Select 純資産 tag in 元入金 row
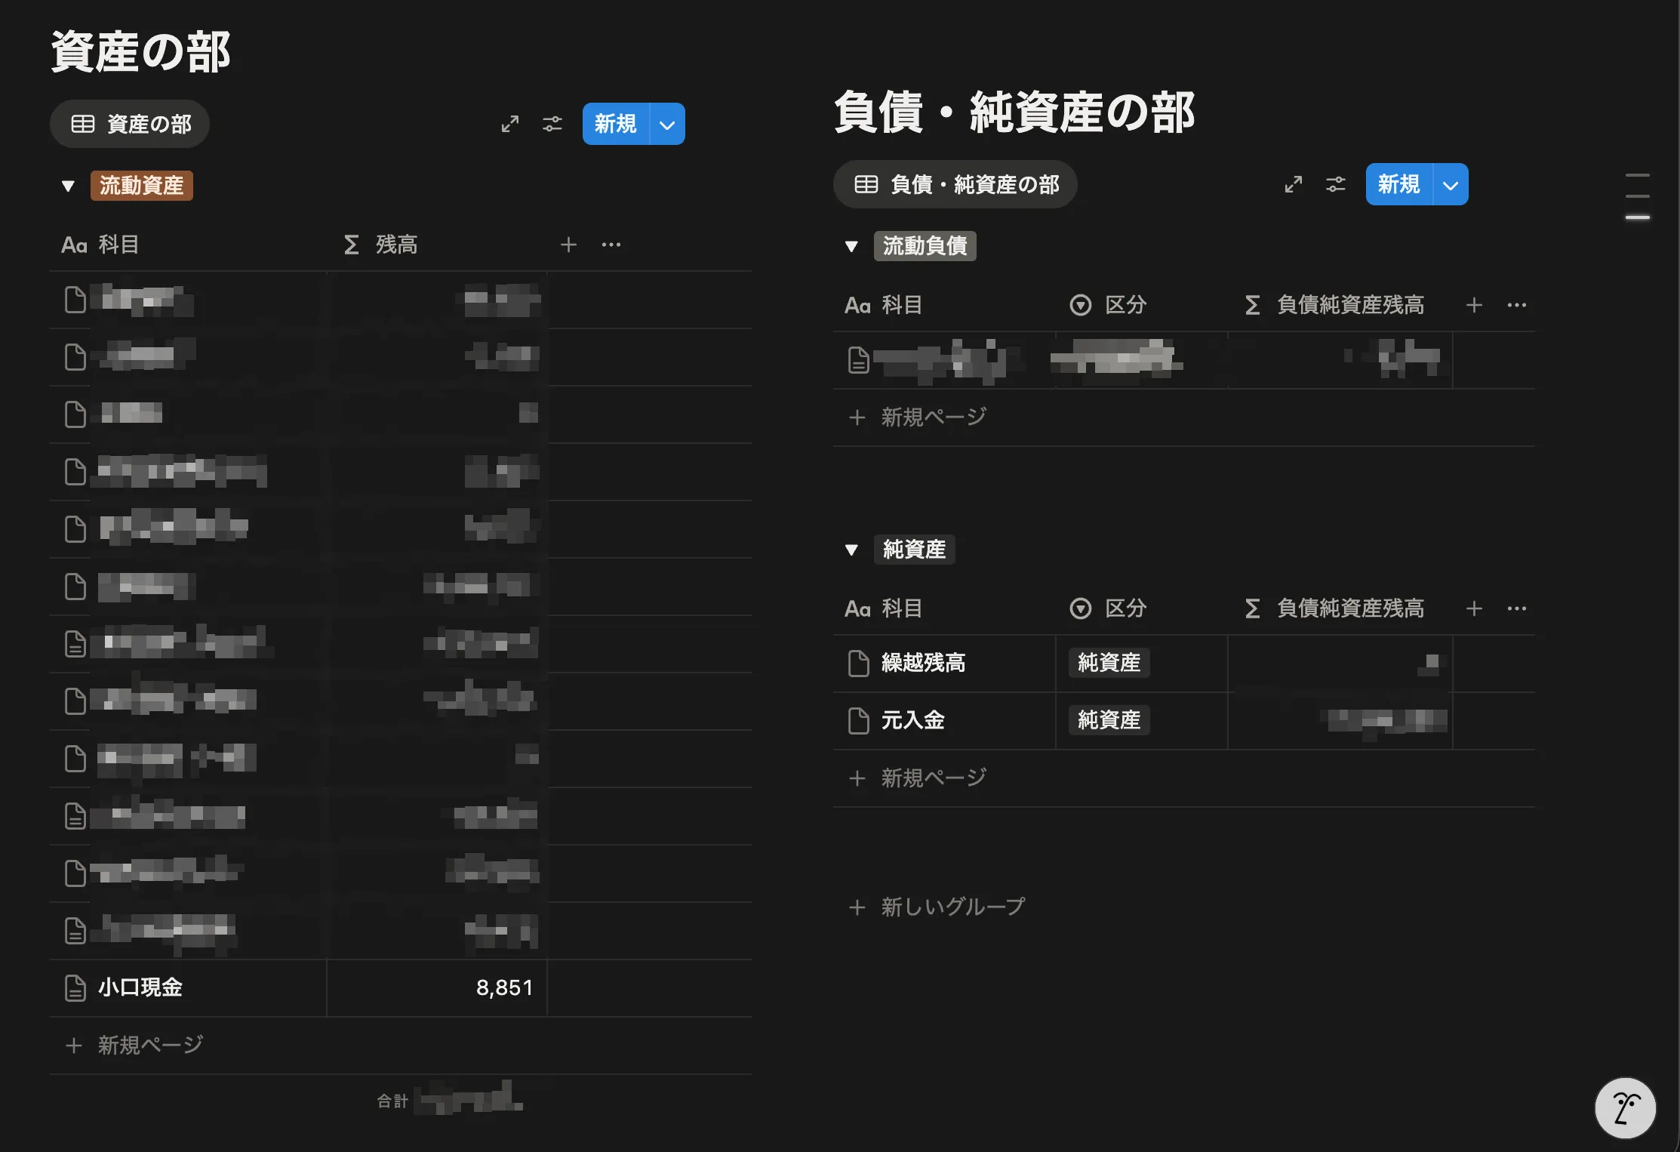This screenshot has width=1680, height=1152. tap(1109, 720)
